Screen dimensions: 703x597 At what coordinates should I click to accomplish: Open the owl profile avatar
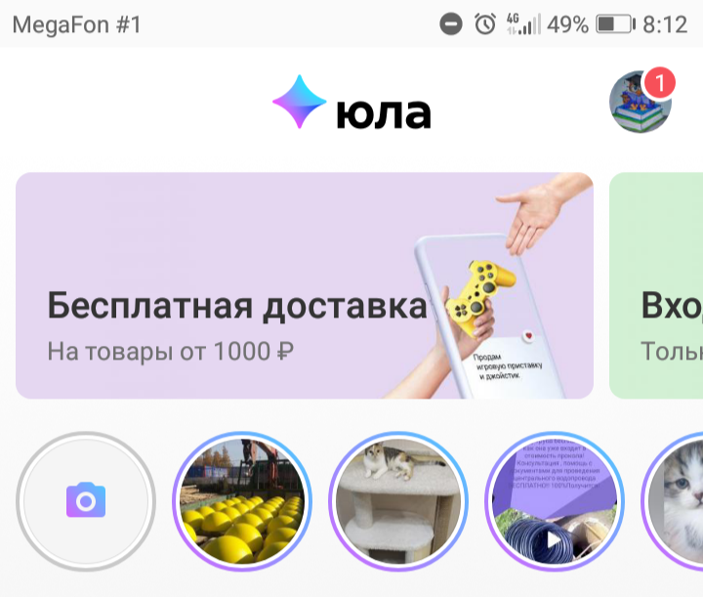(640, 102)
